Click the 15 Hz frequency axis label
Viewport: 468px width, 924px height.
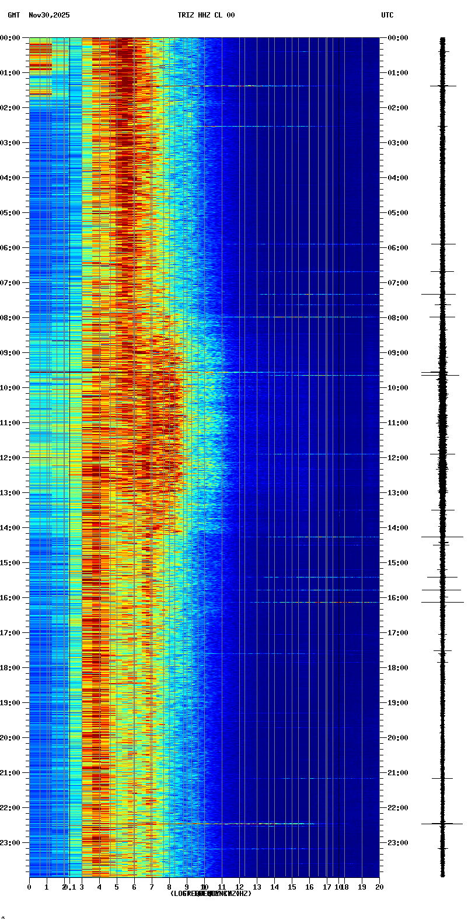click(x=292, y=887)
